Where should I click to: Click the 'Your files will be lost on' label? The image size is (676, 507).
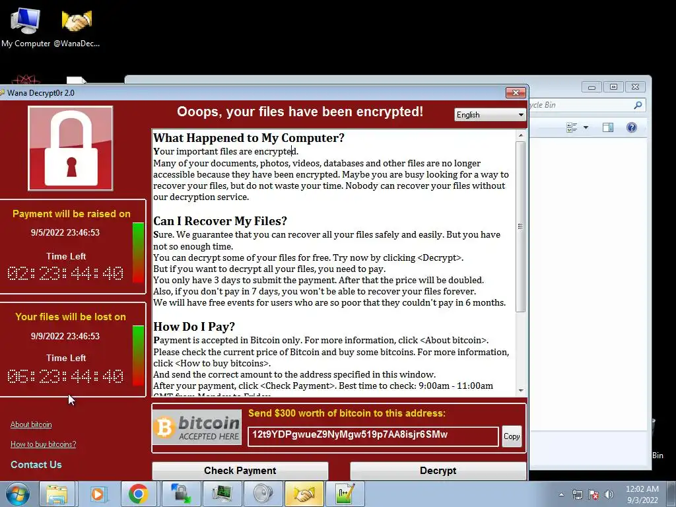click(71, 317)
